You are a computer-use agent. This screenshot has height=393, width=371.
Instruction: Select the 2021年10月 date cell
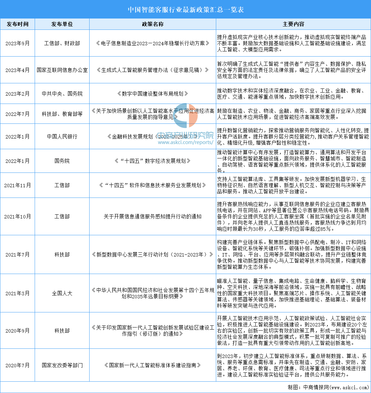tap(18, 216)
